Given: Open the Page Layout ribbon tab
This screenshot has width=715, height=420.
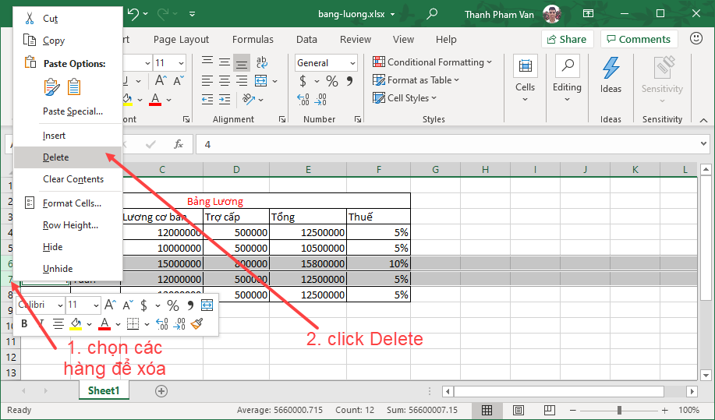Looking at the screenshot, I should click(x=181, y=39).
